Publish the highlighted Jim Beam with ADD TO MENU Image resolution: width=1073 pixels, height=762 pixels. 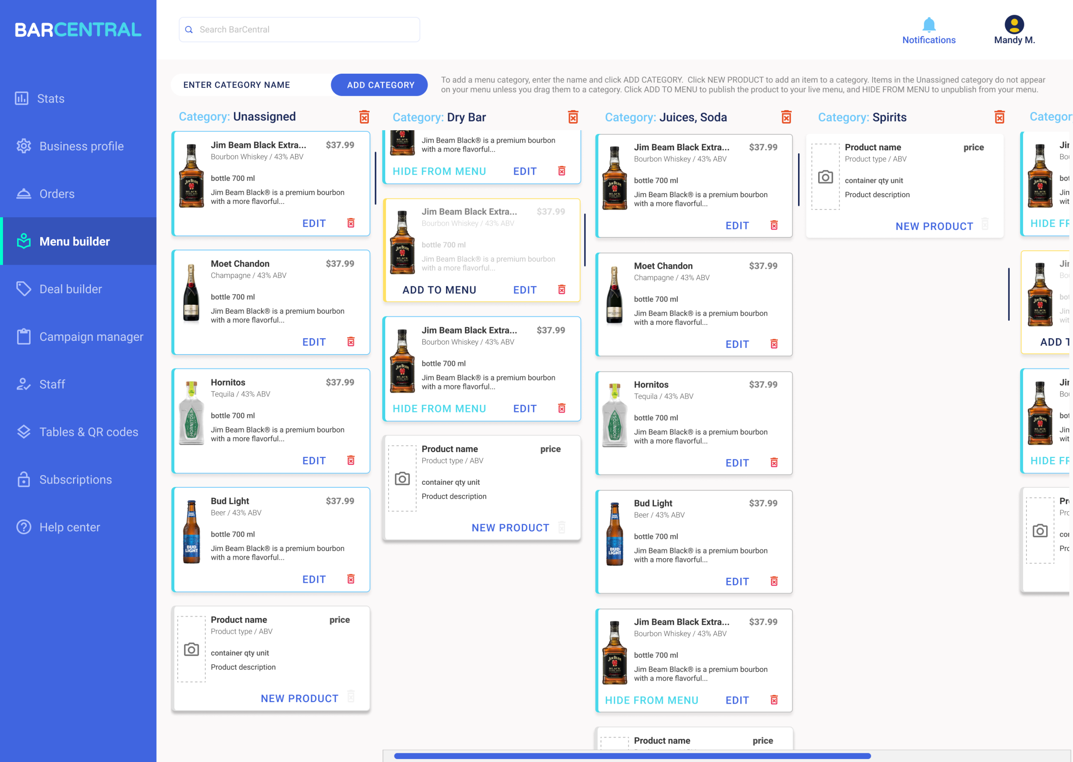coord(439,290)
